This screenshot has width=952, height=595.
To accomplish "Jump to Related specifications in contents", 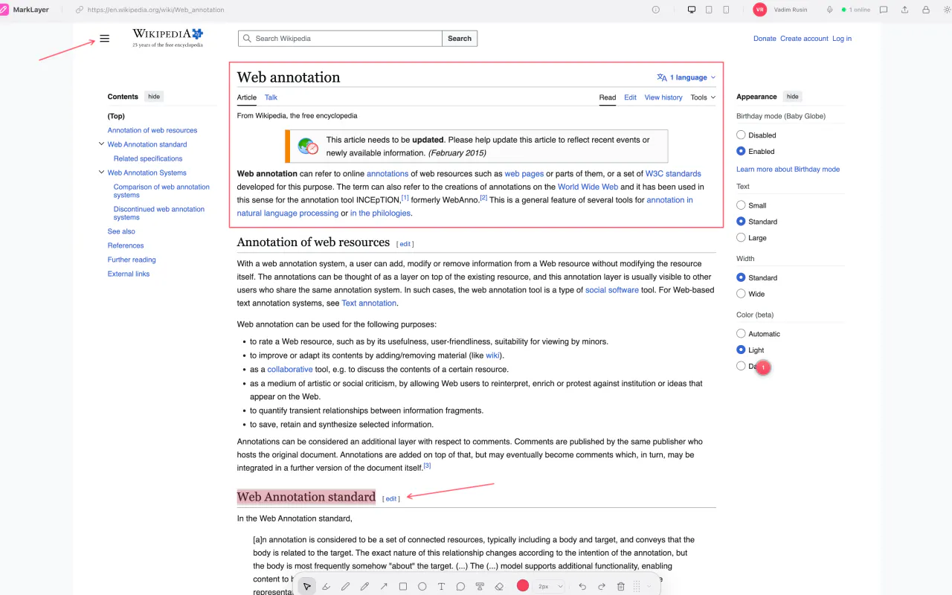I will pos(148,158).
